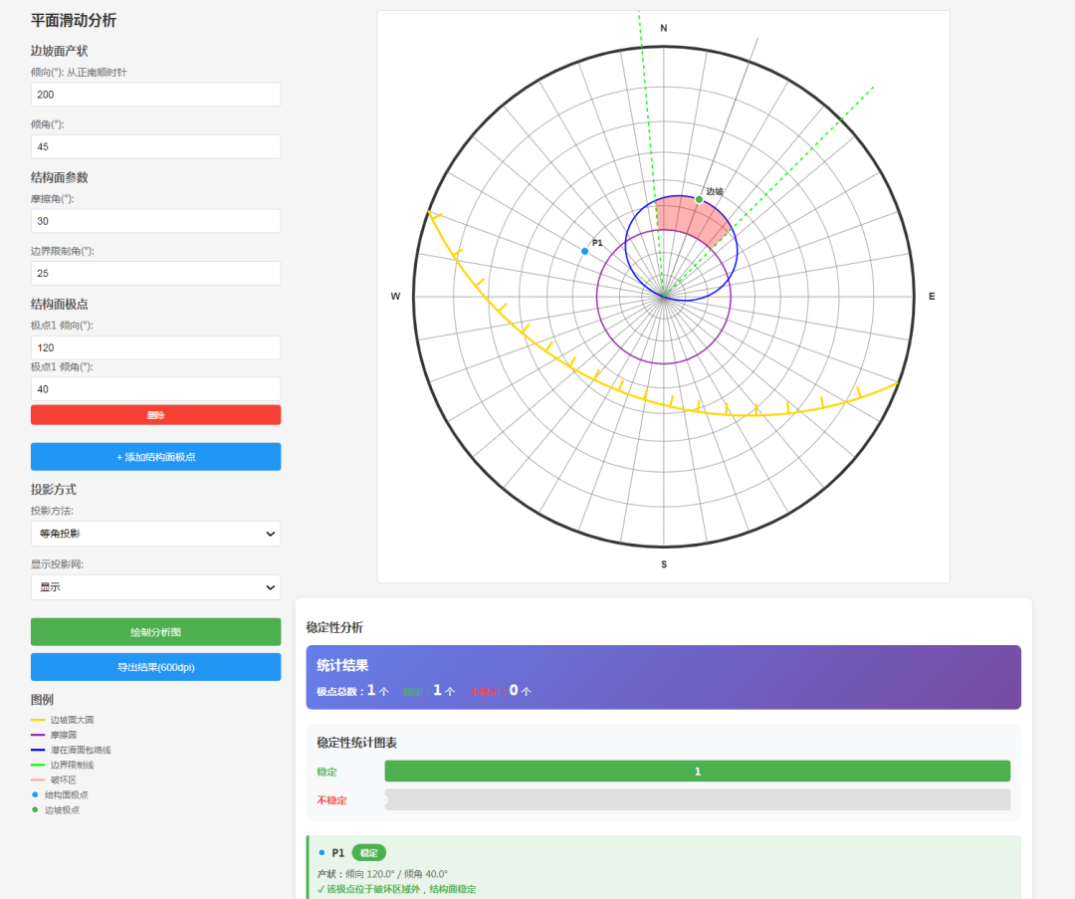Image resolution: width=1075 pixels, height=899 pixels.
Task: Click the 稳定 badge beside P1 result
Action: (x=368, y=853)
